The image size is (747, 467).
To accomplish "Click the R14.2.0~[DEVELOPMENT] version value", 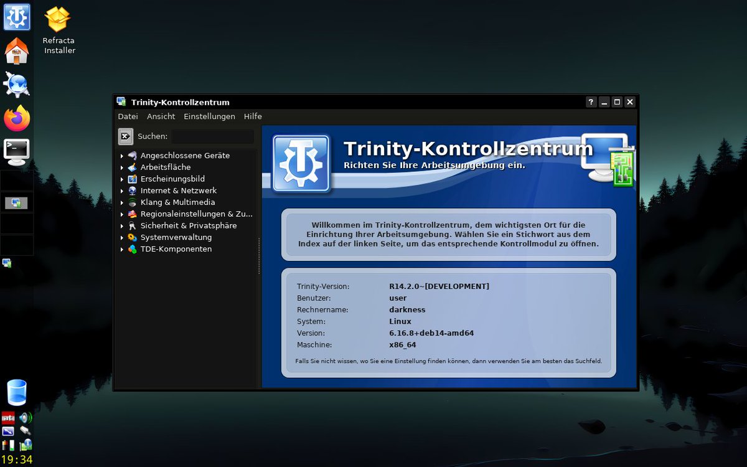I will [x=439, y=286].
